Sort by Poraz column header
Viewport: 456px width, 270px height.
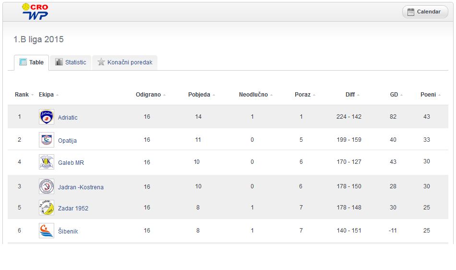(x=305, y=95)
